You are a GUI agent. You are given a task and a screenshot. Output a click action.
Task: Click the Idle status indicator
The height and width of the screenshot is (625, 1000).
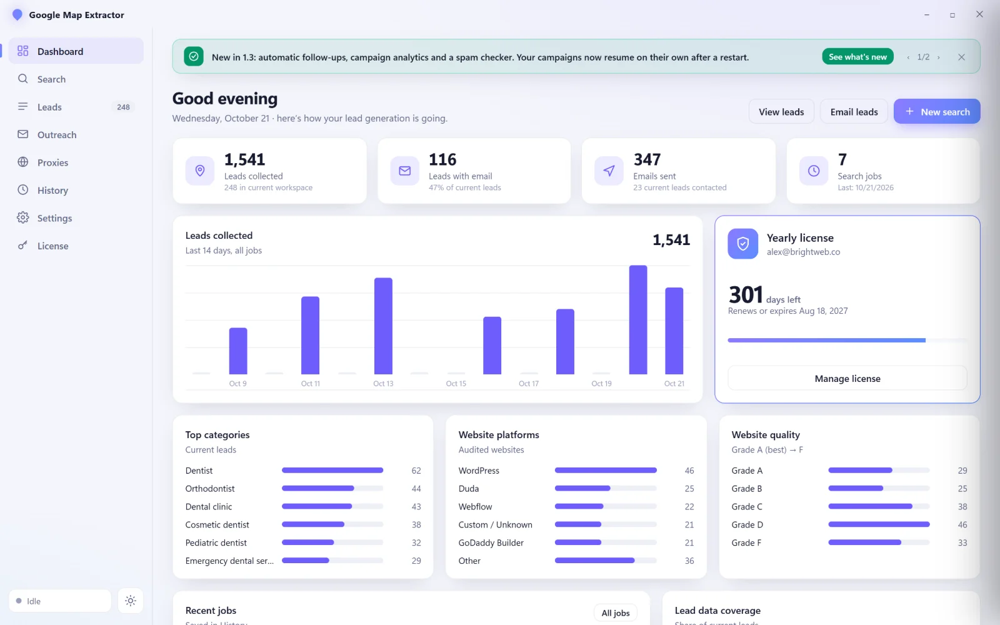point(60,601)
